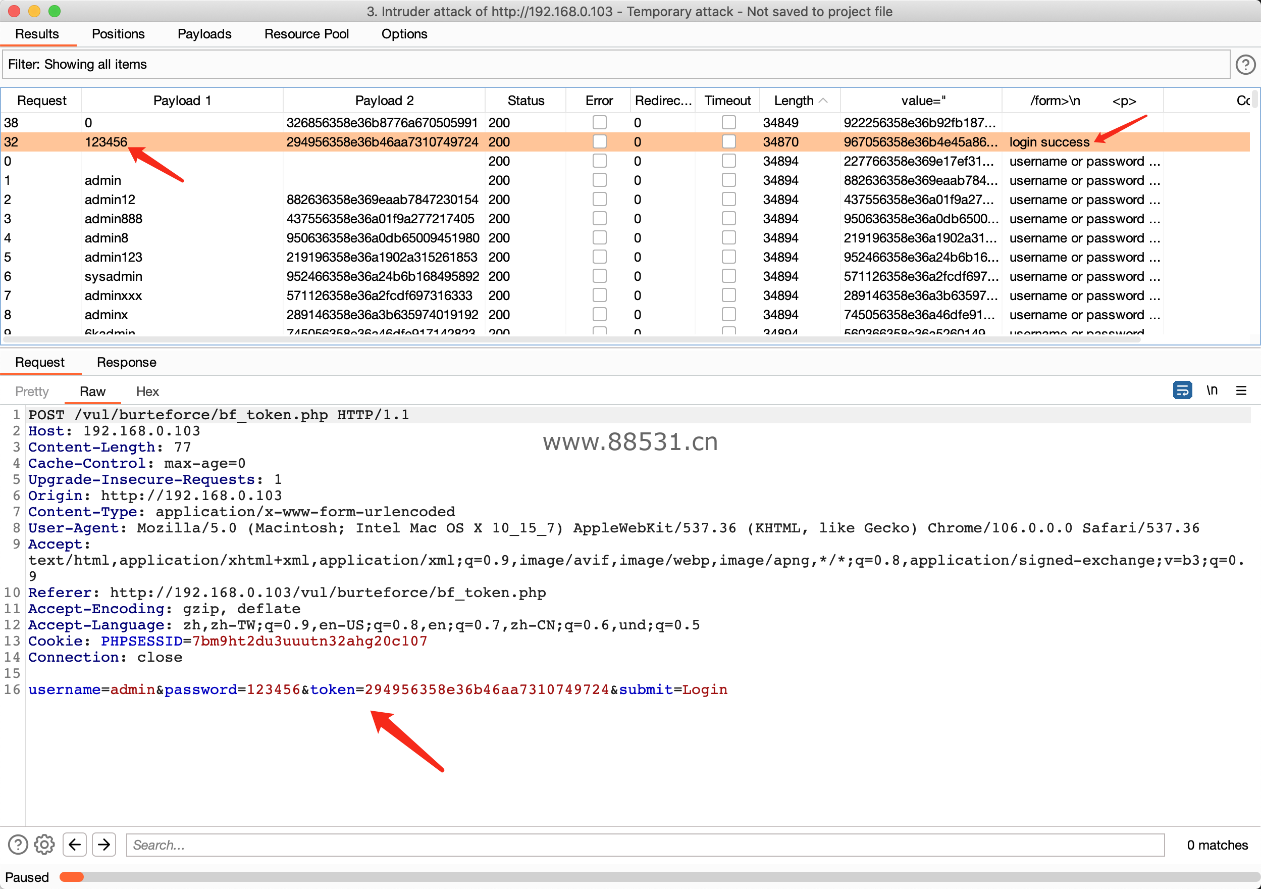Open the search settings gear icon
The width and height of the screenshot is (1261, 889).
click(44, 845)
